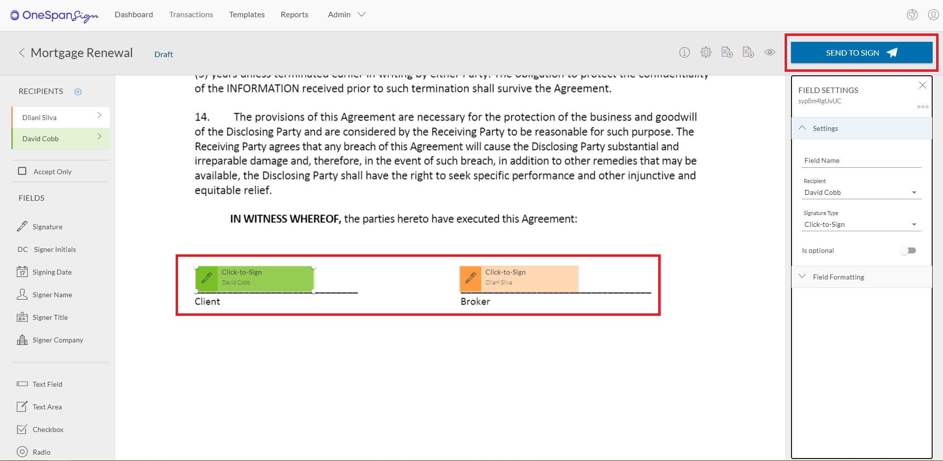943x461 pixels.
Task: Select Dilani Silva's orange signature block
Action: [518, 278]
